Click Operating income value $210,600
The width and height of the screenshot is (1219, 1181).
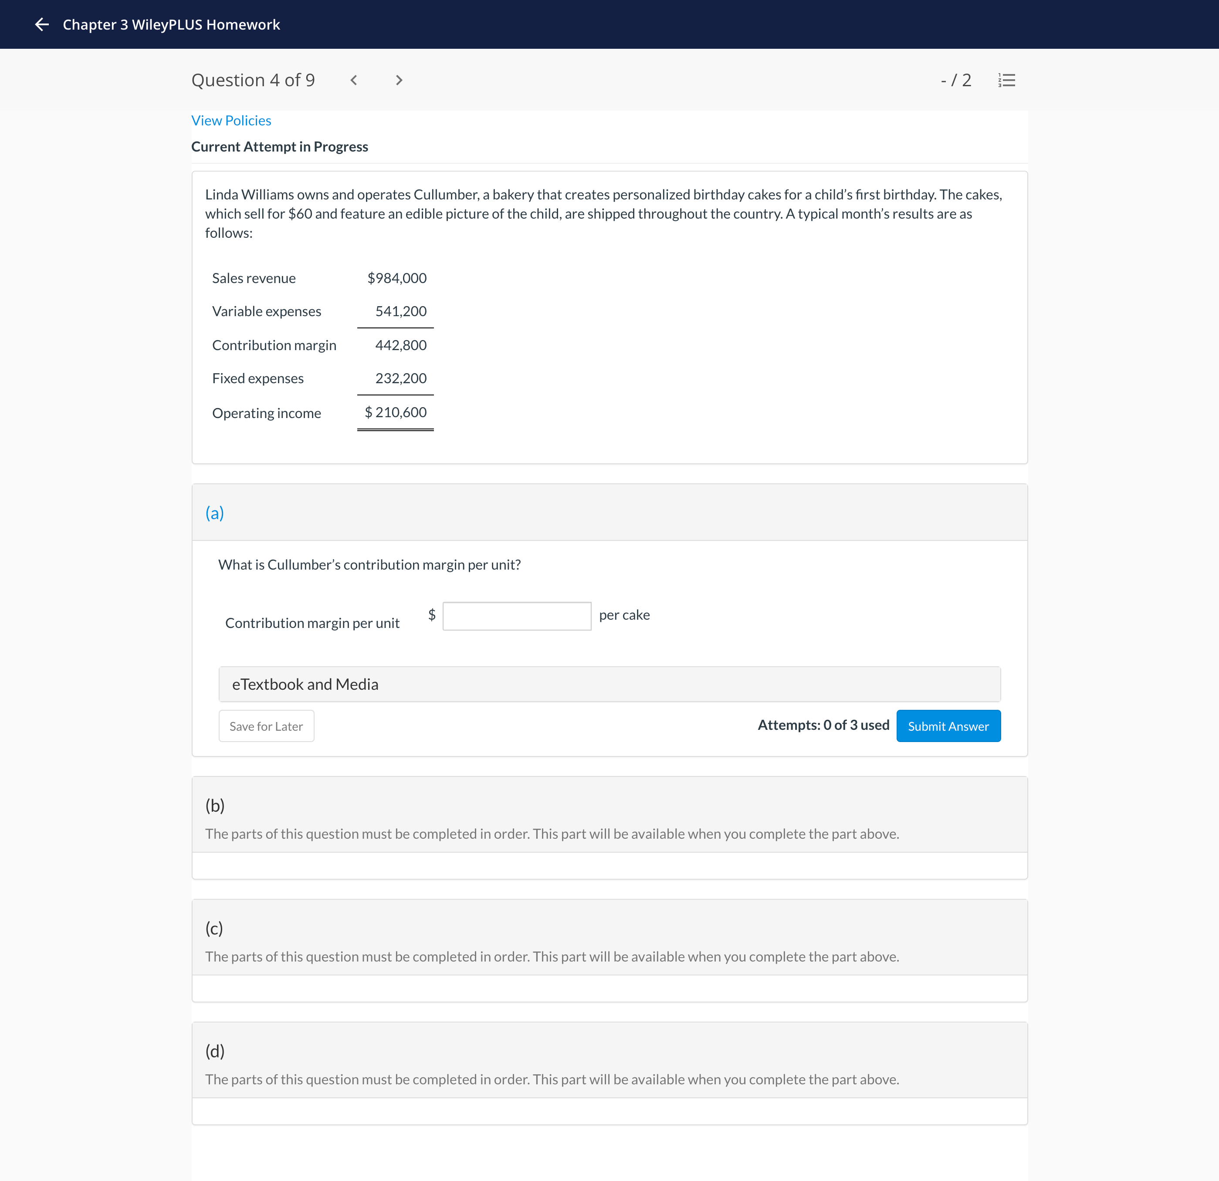[396, 412]
